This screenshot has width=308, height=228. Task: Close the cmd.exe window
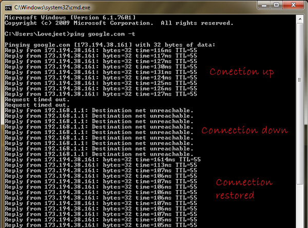pyautogui.click(x=293, y=5)
